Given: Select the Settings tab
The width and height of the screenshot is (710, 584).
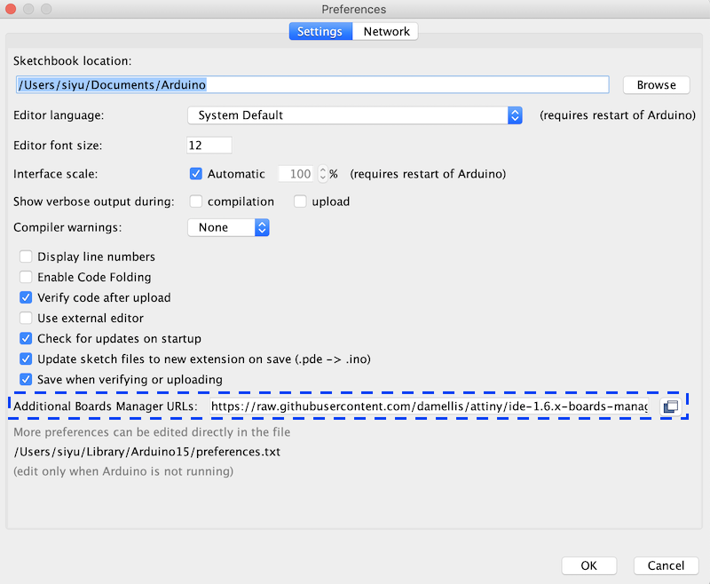Looking at the screenshot, I should [320, 32].
